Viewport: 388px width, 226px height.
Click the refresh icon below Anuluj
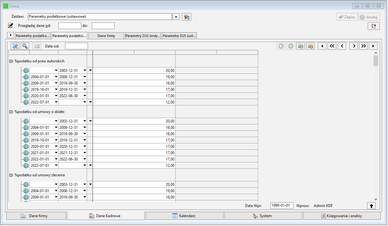[x=374, y=26]
